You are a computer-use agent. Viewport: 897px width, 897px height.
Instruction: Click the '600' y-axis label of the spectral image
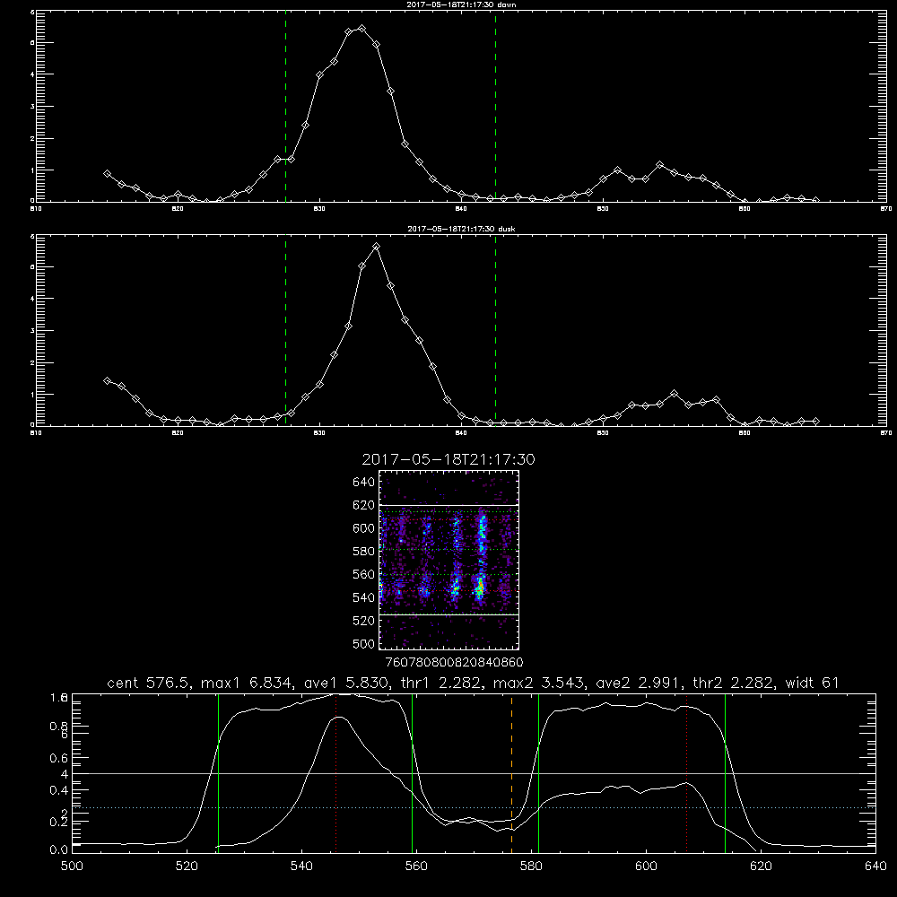click(x=363, y=528)
